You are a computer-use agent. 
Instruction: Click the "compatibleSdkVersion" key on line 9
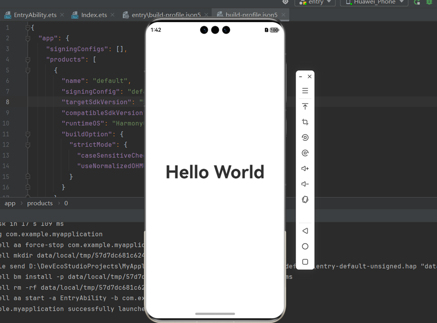[x=102, y=113]
